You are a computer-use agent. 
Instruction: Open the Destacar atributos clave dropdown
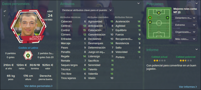(x=87, y=10)
